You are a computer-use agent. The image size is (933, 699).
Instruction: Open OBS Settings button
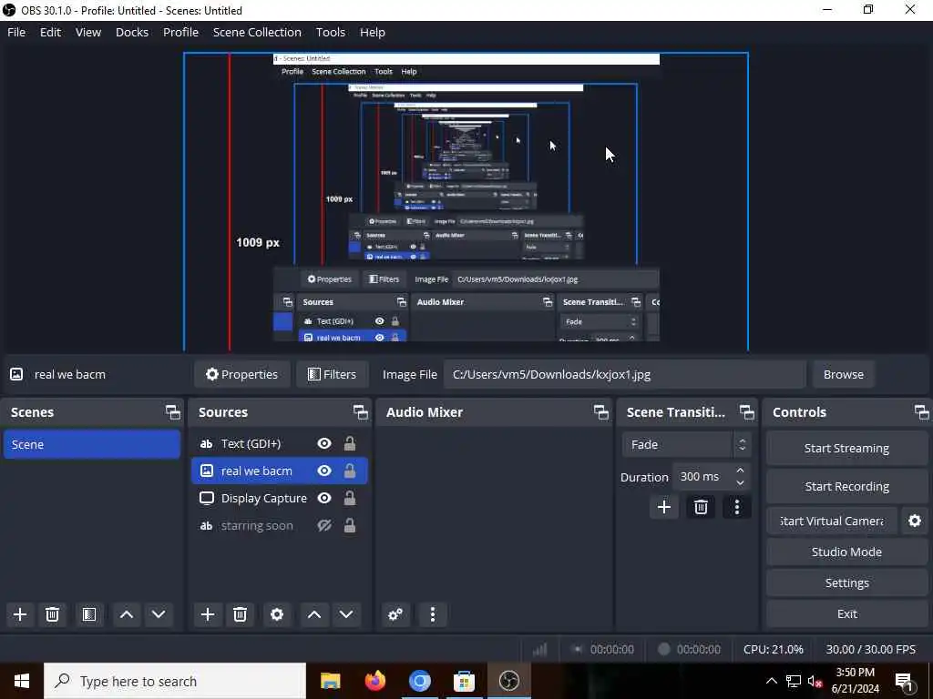[846, 582]
